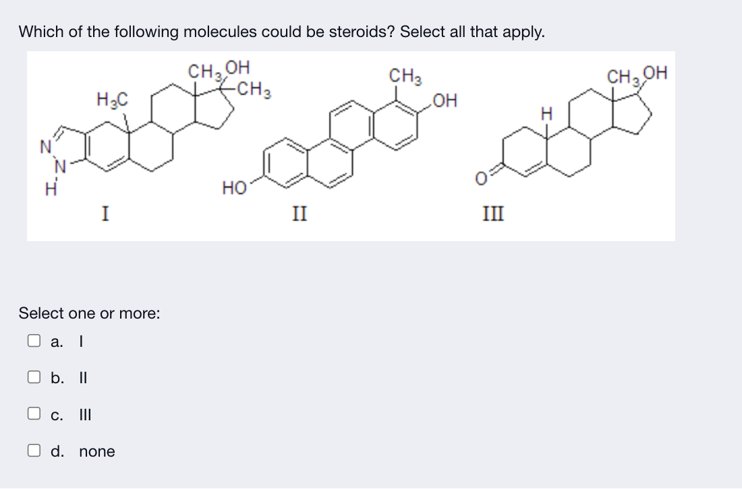
Task: Check the checkbox for option b. II
Action: click(32, 377)
